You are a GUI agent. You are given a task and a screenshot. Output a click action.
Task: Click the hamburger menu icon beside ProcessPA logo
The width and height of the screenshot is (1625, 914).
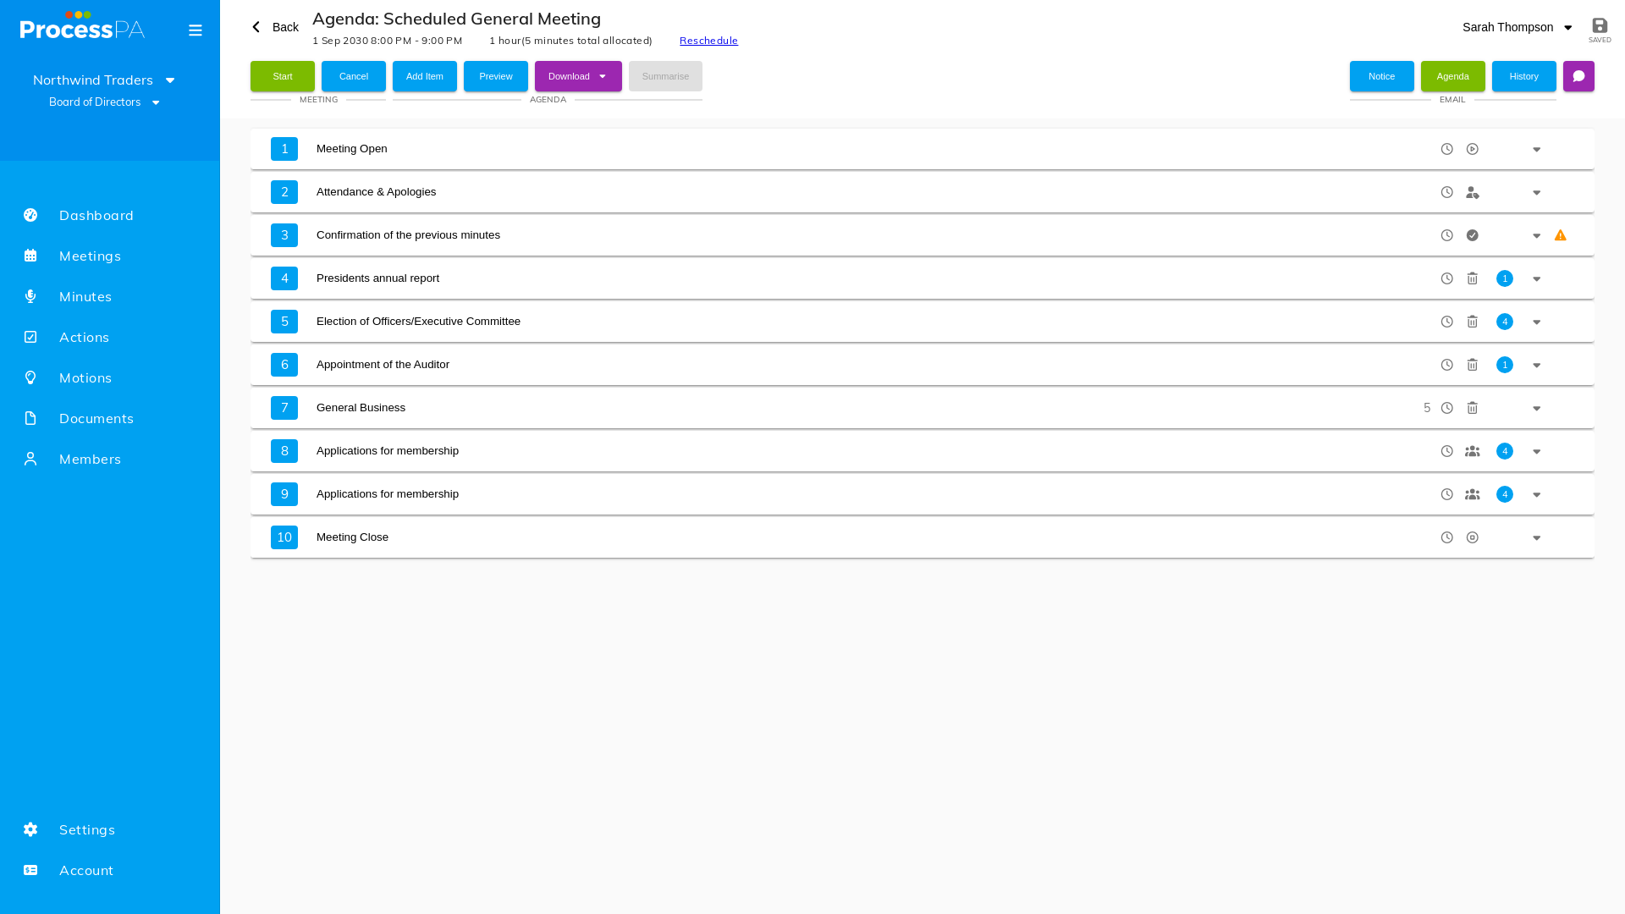click(196, 30)
